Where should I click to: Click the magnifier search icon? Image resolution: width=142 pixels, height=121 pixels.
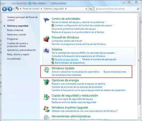(x=138, y=9)
